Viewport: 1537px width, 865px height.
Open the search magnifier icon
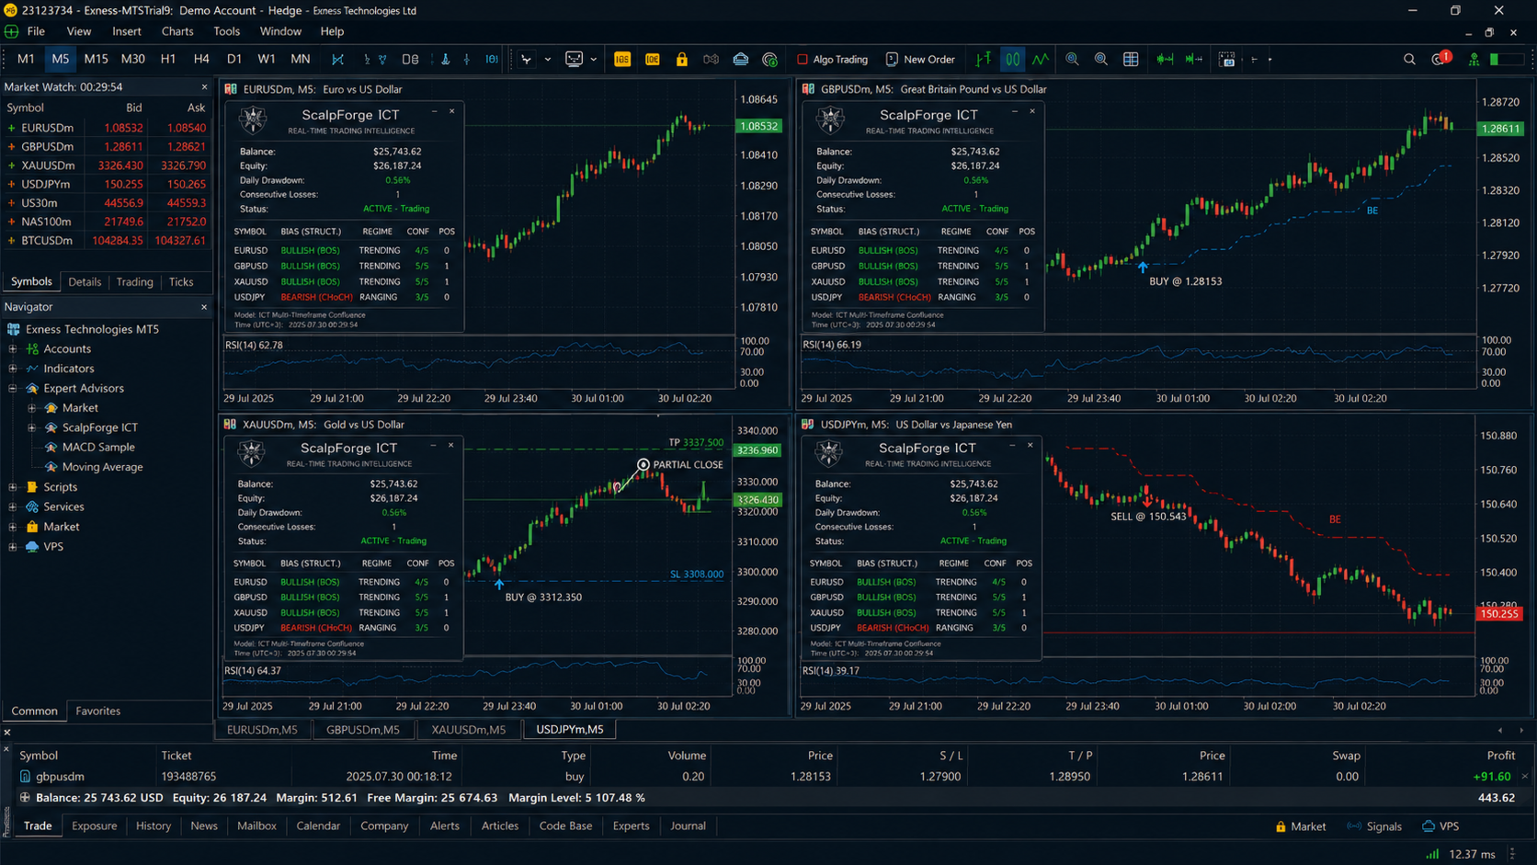click(x=1409, y=60)
